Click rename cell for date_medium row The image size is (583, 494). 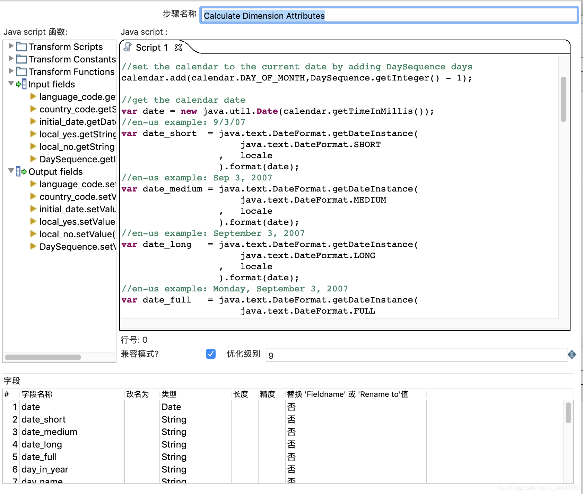point(142,432)
